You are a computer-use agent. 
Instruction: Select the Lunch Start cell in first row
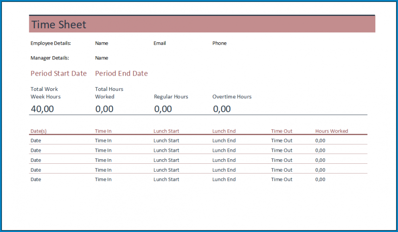166,141
